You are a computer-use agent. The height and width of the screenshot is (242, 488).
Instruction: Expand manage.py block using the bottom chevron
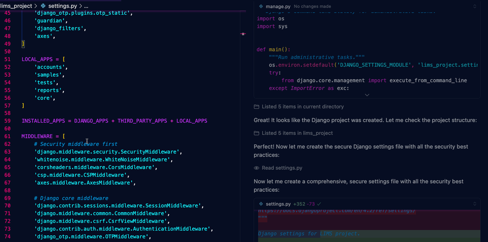pyautogui.click(x=367, y=95)
